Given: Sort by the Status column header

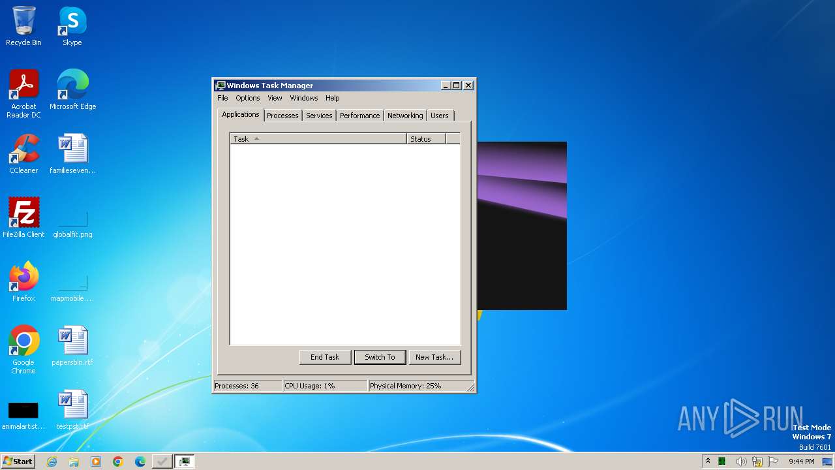Looking at the screenshot, I should (426, 139).
